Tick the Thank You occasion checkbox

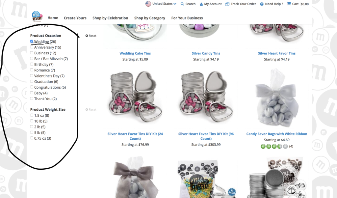32,99
